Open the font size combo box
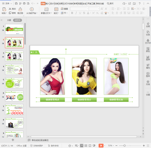 tap(94, 9)
